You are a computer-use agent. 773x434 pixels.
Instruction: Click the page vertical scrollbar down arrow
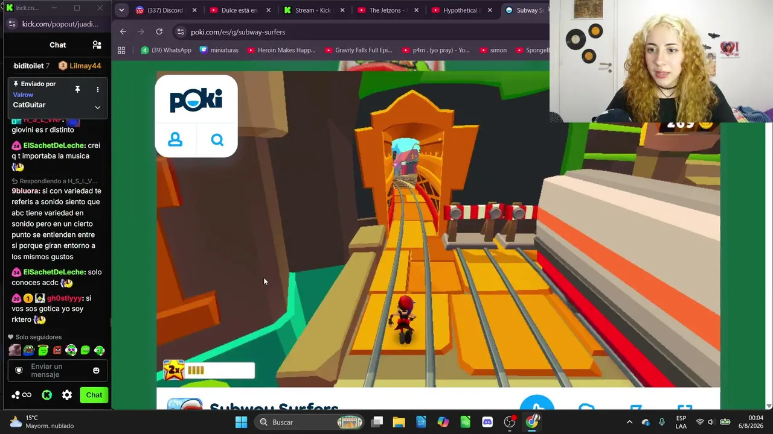(x=769, y=406)
